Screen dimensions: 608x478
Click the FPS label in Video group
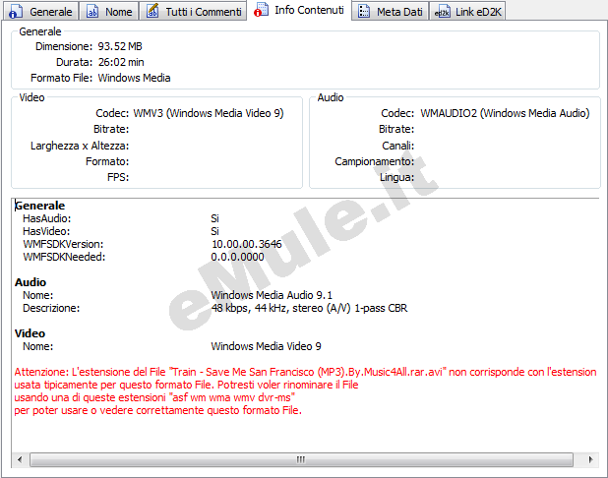pos(118,177)
